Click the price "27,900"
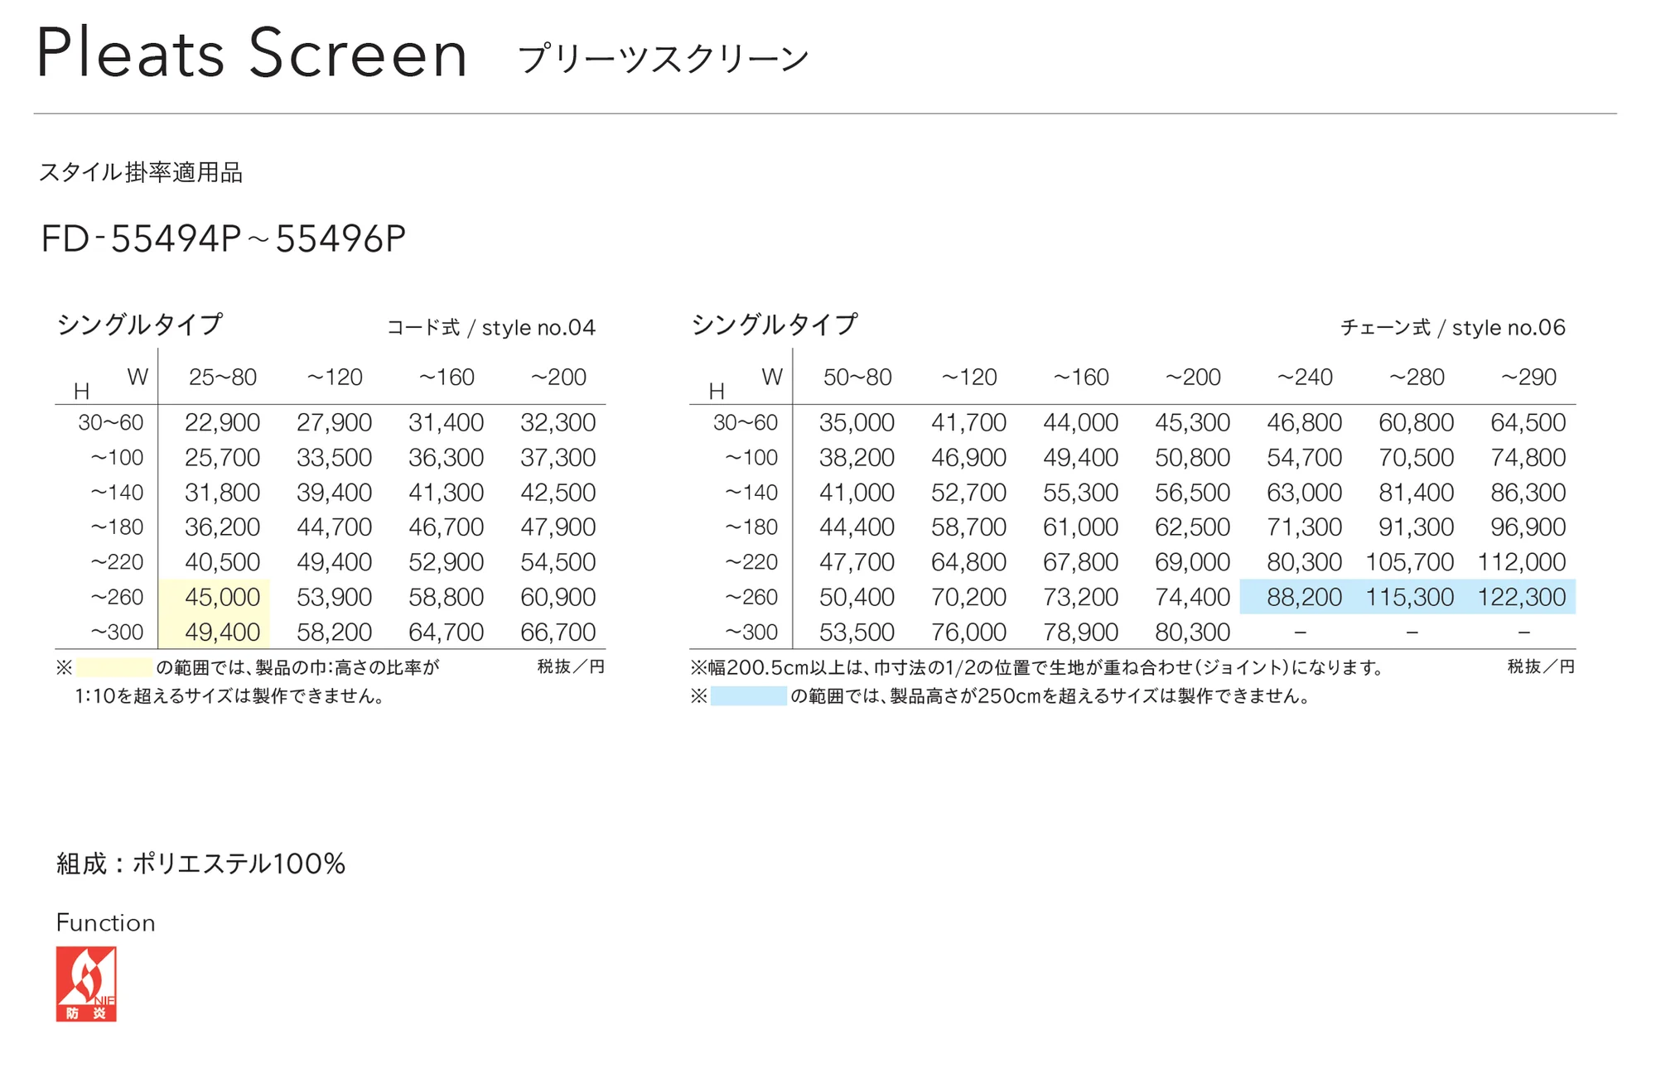 coord(334,423)
